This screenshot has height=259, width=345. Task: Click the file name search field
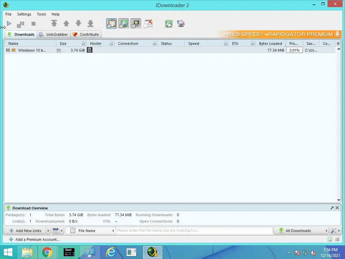194,231
